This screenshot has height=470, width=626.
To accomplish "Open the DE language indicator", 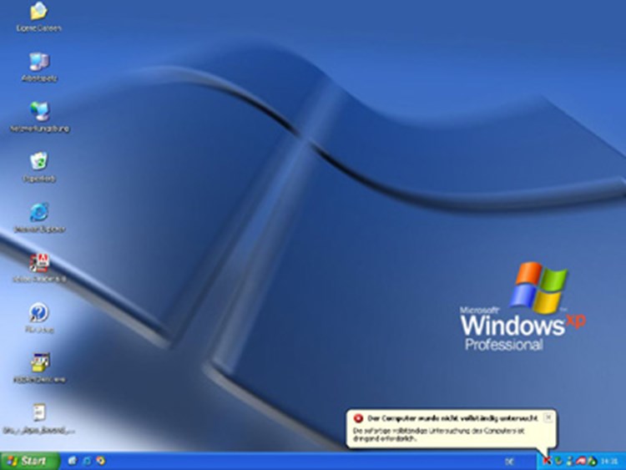I will (509, 462).
